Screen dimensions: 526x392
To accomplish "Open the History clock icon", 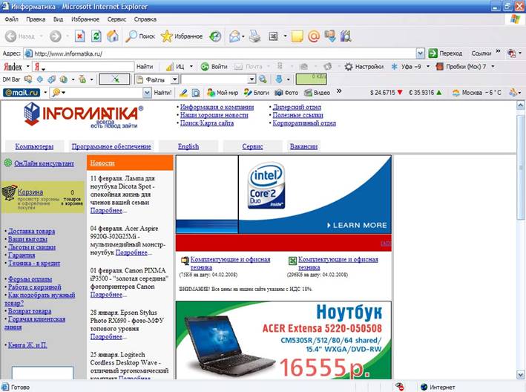I will 215,36.
